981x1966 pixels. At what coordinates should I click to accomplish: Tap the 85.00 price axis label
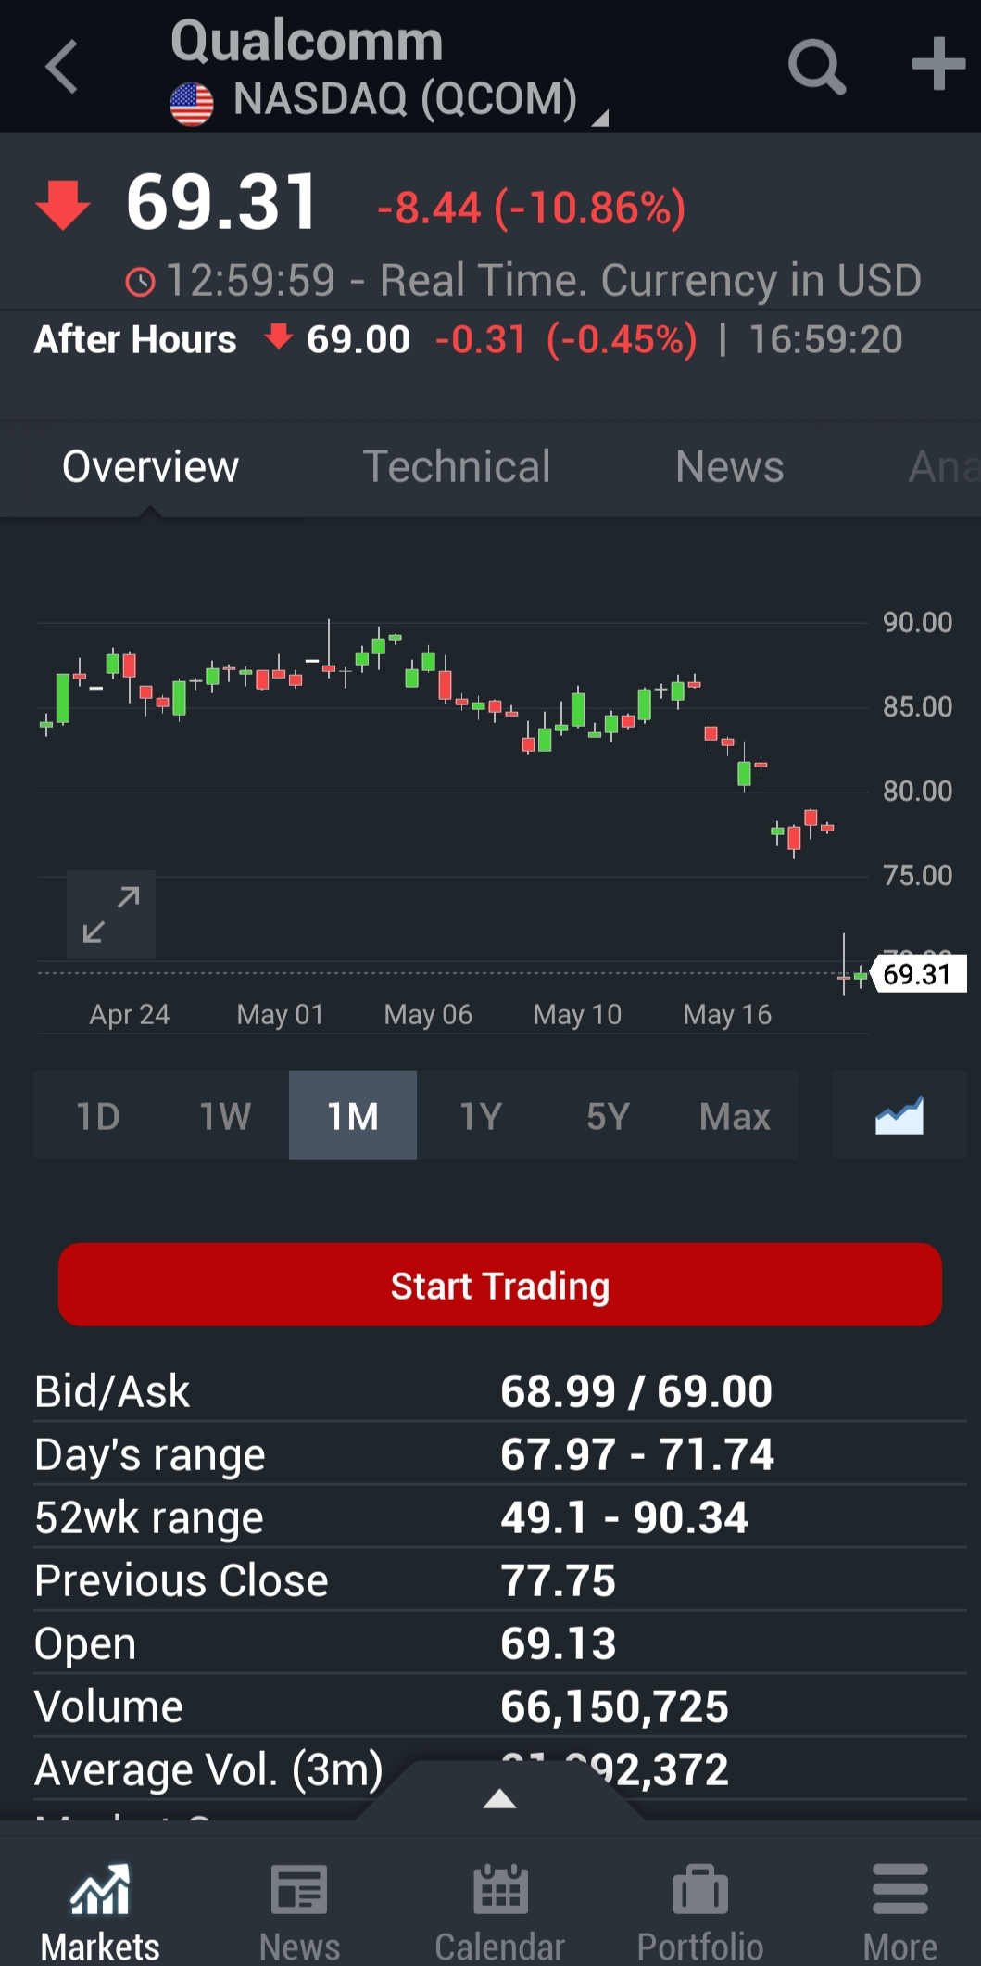[x=917, y=707]
